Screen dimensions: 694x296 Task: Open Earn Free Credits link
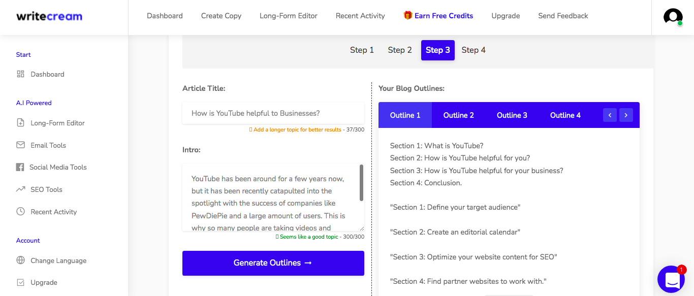(438, 16)
